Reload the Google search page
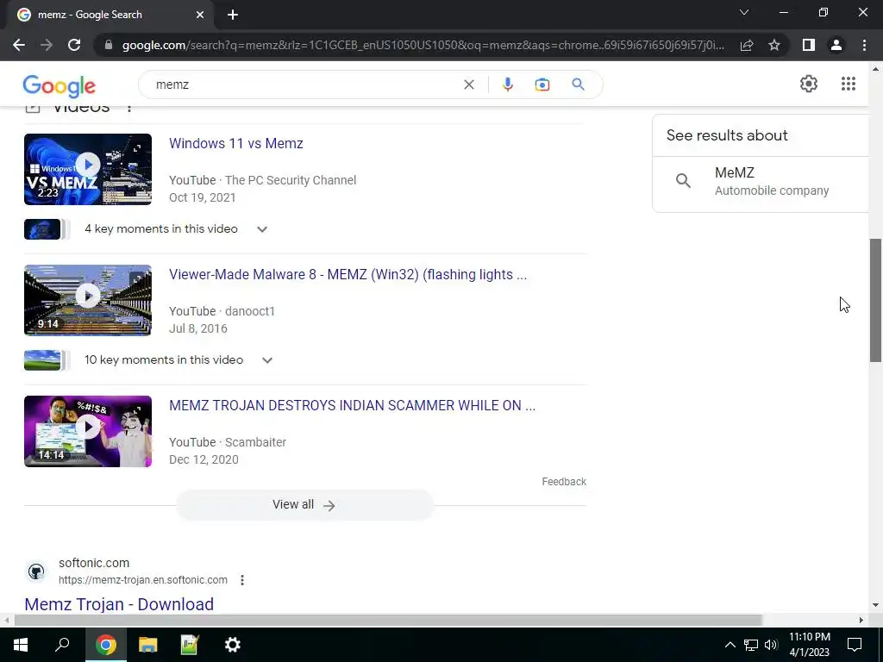This screenshot has height=662, width=883. coord(74,45)
